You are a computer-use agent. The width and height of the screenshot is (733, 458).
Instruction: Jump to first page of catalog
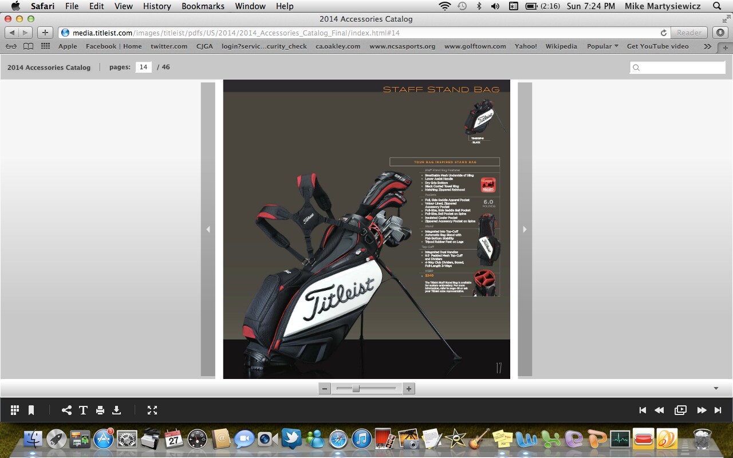point(643,410)
